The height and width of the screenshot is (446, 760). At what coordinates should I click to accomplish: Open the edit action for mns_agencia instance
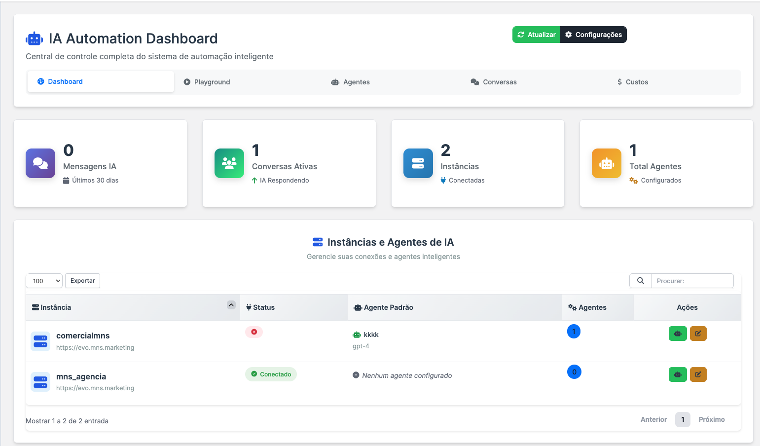point(698,374)
